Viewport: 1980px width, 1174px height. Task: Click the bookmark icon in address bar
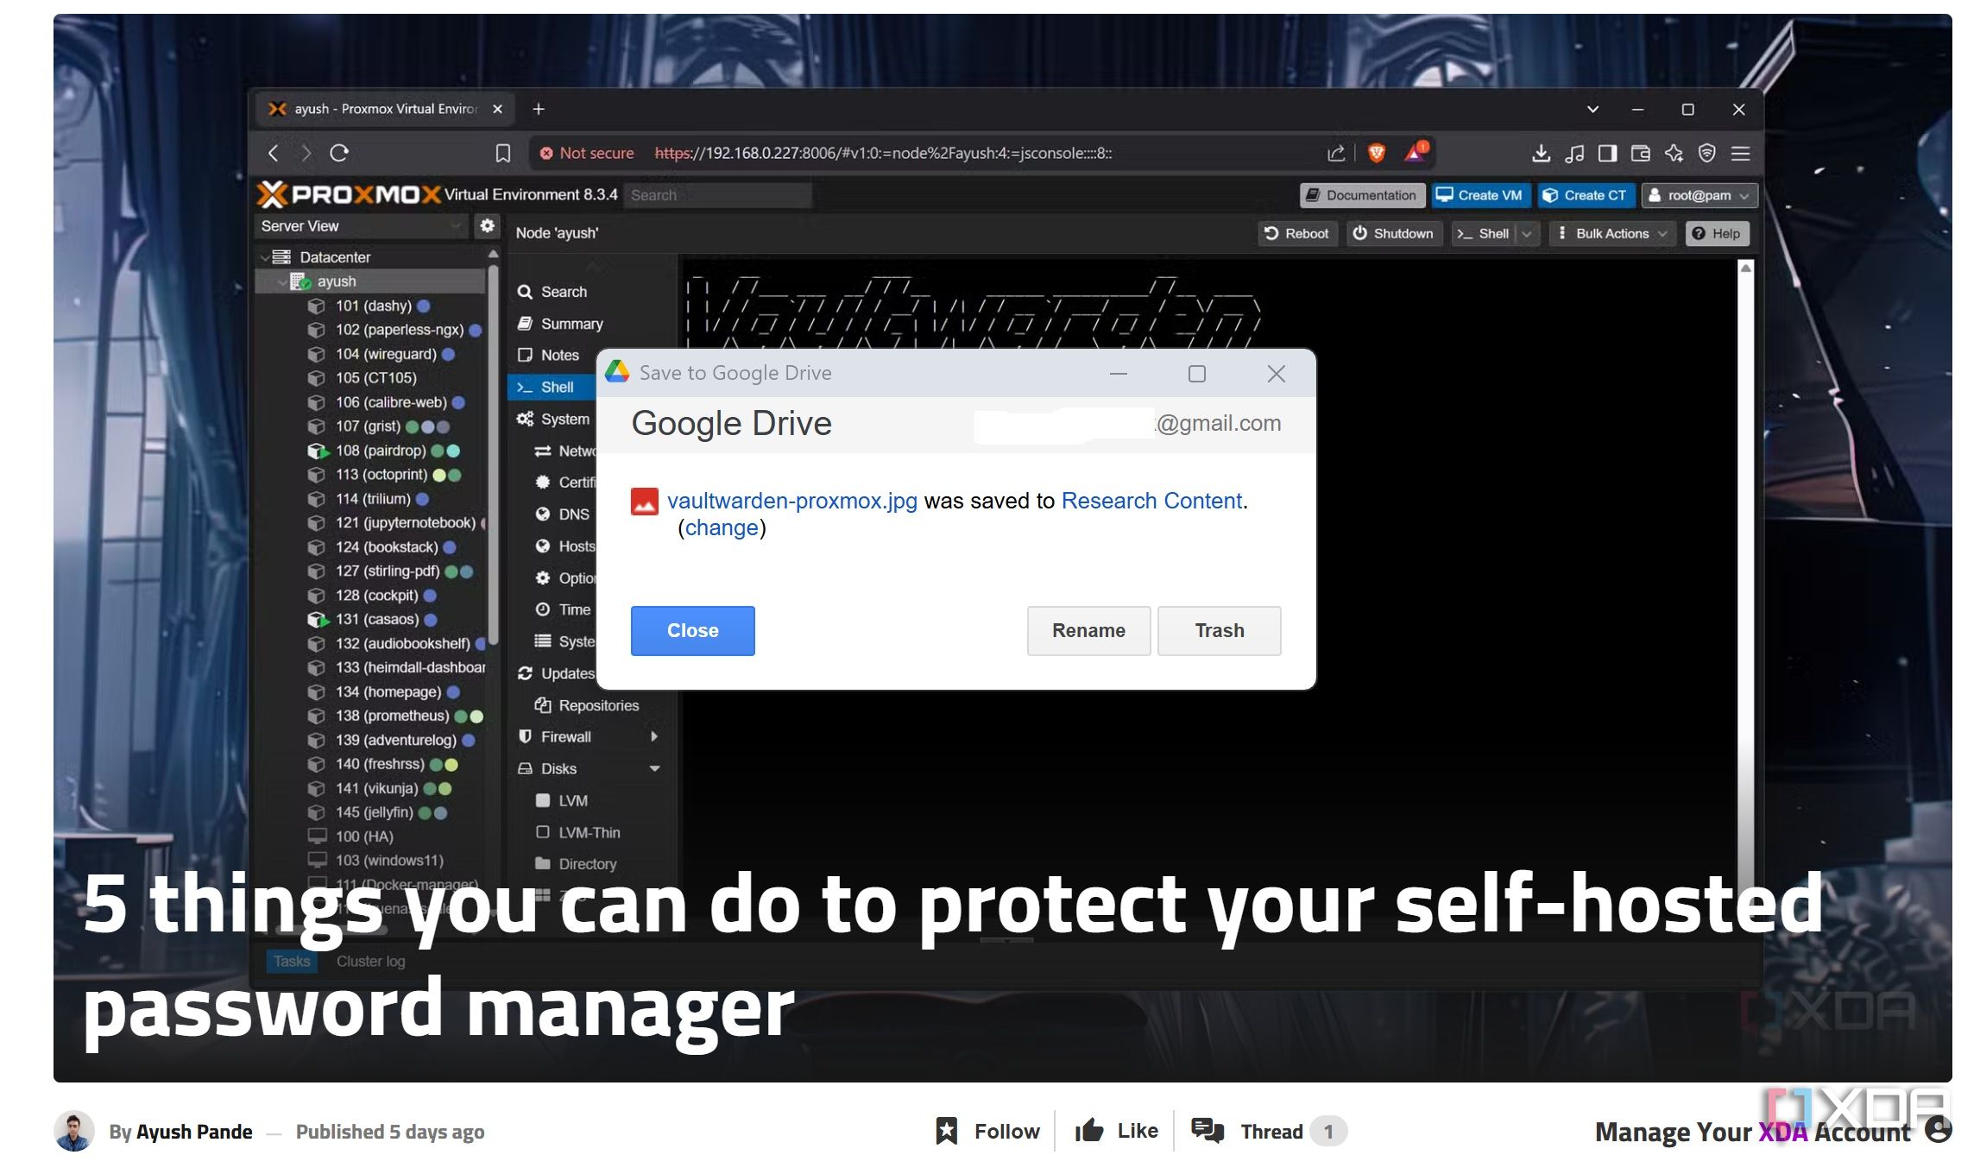pyautogui.click(x=502, y=154)
